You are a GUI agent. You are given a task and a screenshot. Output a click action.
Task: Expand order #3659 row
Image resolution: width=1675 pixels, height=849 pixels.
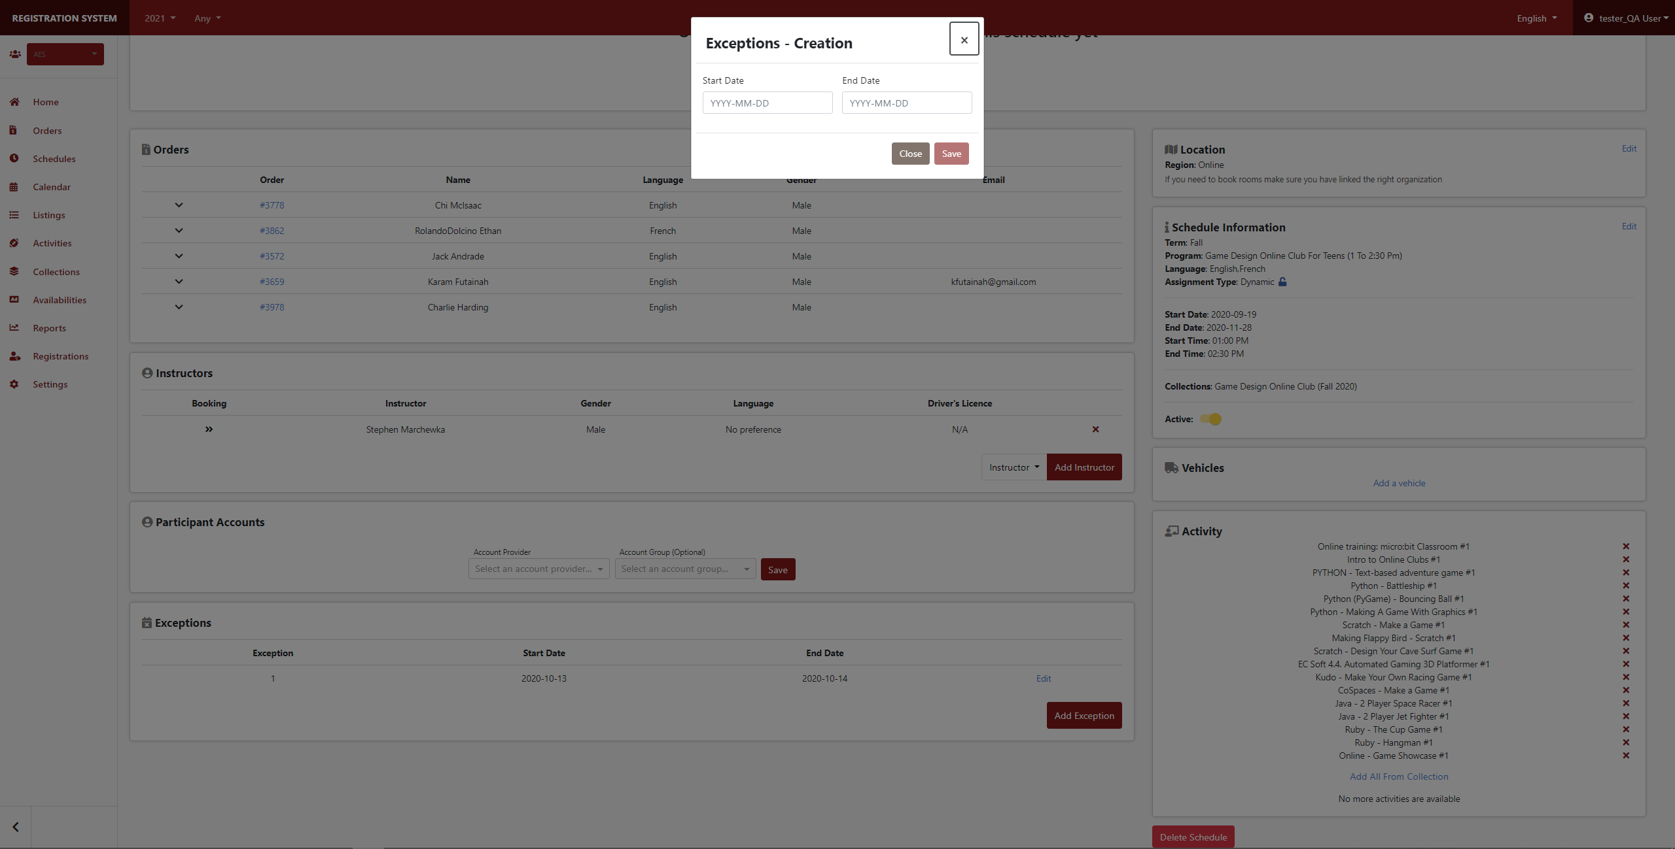point(179,281)
